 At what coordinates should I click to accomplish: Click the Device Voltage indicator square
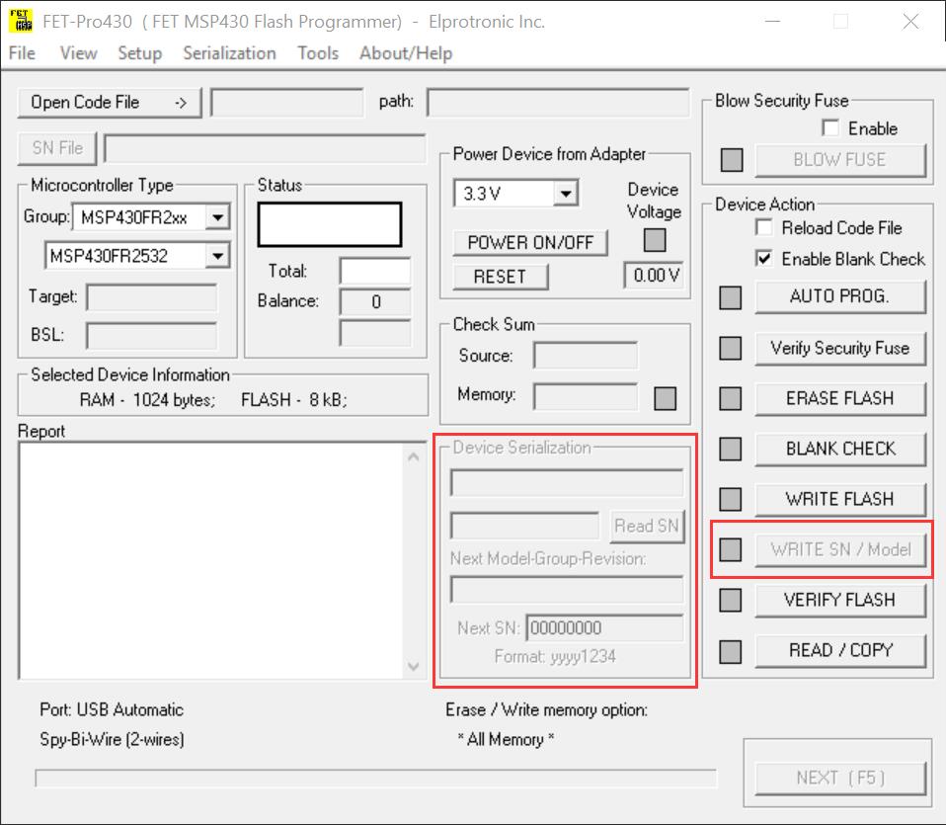(x=655, y=240)
